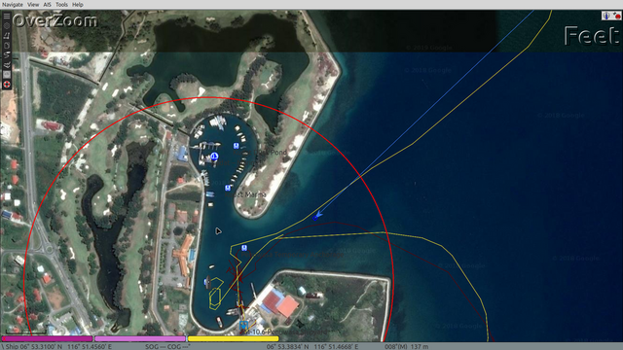This screenshot has height=350, width=623.
Task: Trigger the man overboard lifebuoy icon
Action: click(x=7, y=84)
